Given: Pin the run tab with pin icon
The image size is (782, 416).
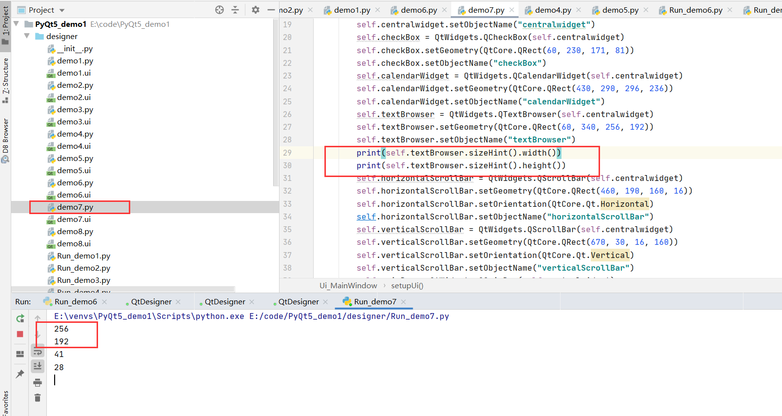Looking at the screenshot, I should click(20, 374).
